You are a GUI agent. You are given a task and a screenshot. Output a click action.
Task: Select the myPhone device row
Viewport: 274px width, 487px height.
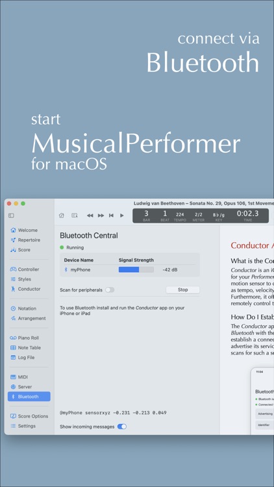pyautogui.click(x=130, y=270)
